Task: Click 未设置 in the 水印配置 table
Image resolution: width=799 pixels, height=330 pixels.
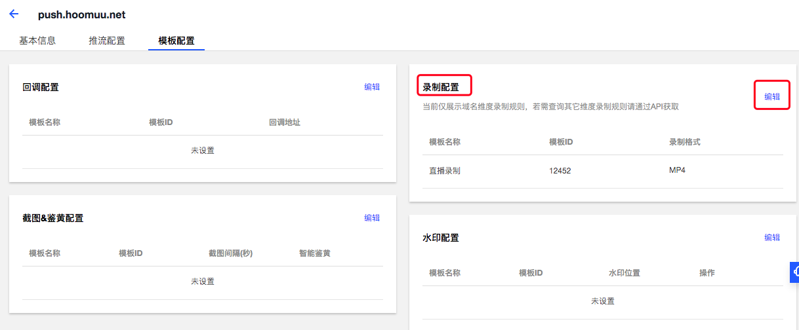Action: point(603,301)
